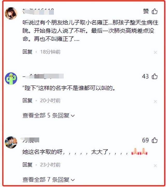The image size is (166, 187).
Task: Dismiss the 18分钟前 comment with X
Action: (155, 52)
